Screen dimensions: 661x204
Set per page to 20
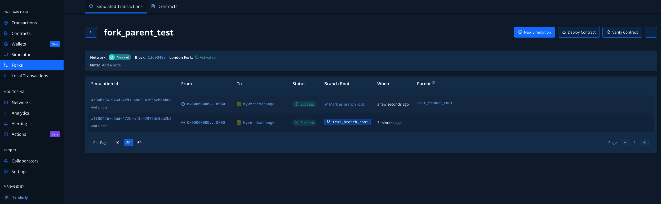click(x=128, y=143)
